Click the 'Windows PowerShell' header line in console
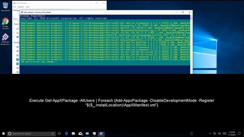The height and width of the screenshot is (137, 244). (32, 16)
